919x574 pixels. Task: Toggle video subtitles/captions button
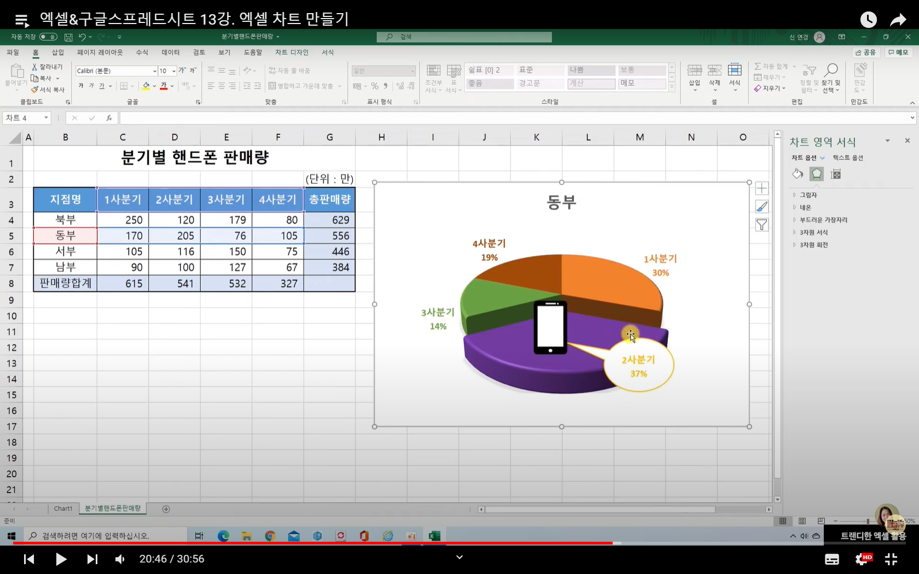832,559
